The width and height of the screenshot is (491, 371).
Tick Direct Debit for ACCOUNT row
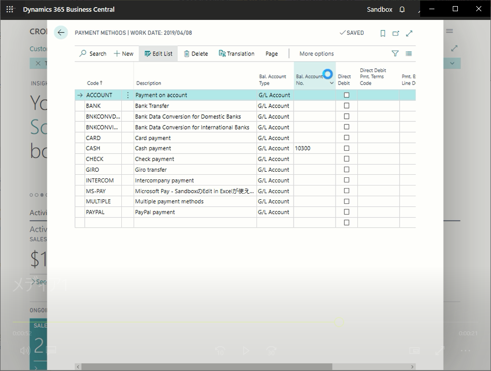[347, 95]
